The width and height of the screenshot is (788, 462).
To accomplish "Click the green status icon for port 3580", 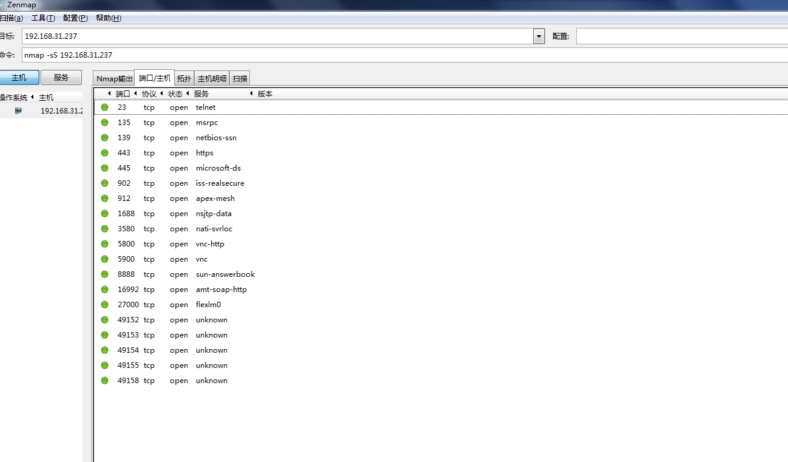I will (105, 229).
